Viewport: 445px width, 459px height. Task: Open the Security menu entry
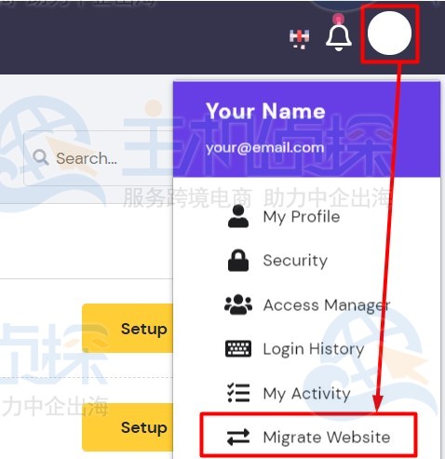(295, 260)
